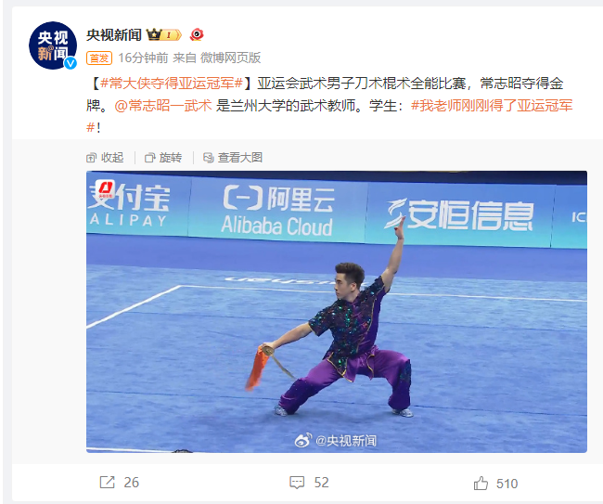Open the hashtag #常大侠夺得亚运冠军#
Viewport: 603px width, 504px height.
pos(172,84)
